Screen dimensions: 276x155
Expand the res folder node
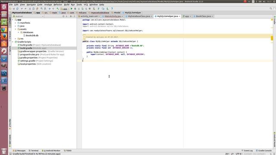tap(16, 39)
